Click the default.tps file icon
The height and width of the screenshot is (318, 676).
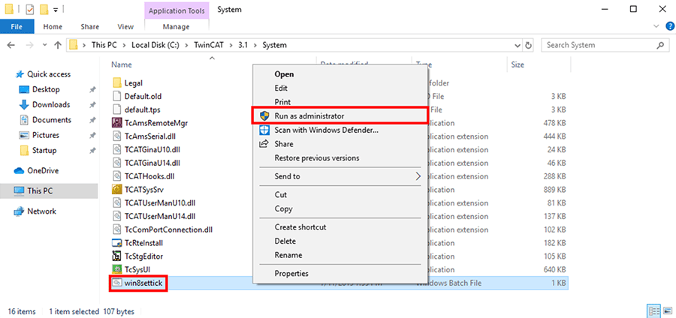click(x=117, y=109)
